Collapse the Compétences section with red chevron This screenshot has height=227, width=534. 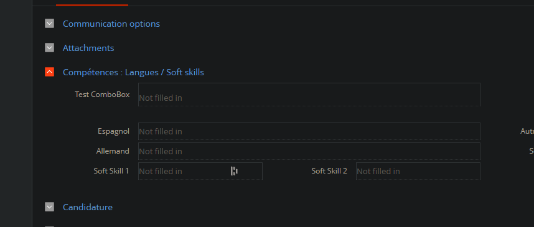(x=49, y=72)
